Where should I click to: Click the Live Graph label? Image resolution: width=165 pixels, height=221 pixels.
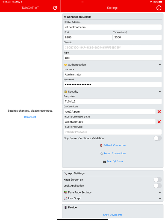click(75, 198)
